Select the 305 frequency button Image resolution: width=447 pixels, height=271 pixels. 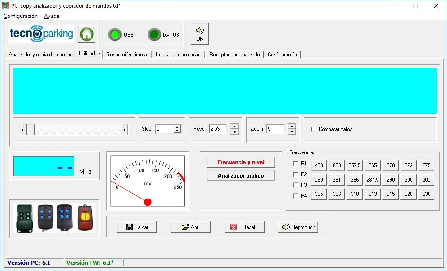[319, 194]
